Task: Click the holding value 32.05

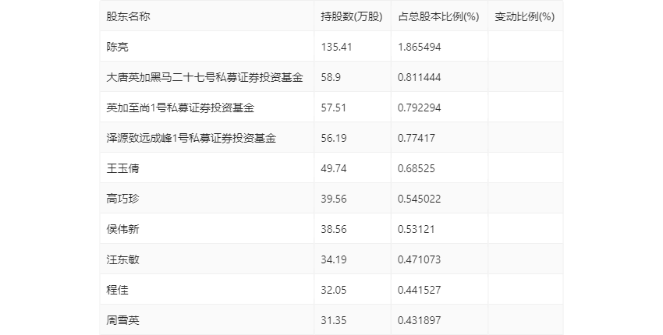Action: [x=334, y=291]
